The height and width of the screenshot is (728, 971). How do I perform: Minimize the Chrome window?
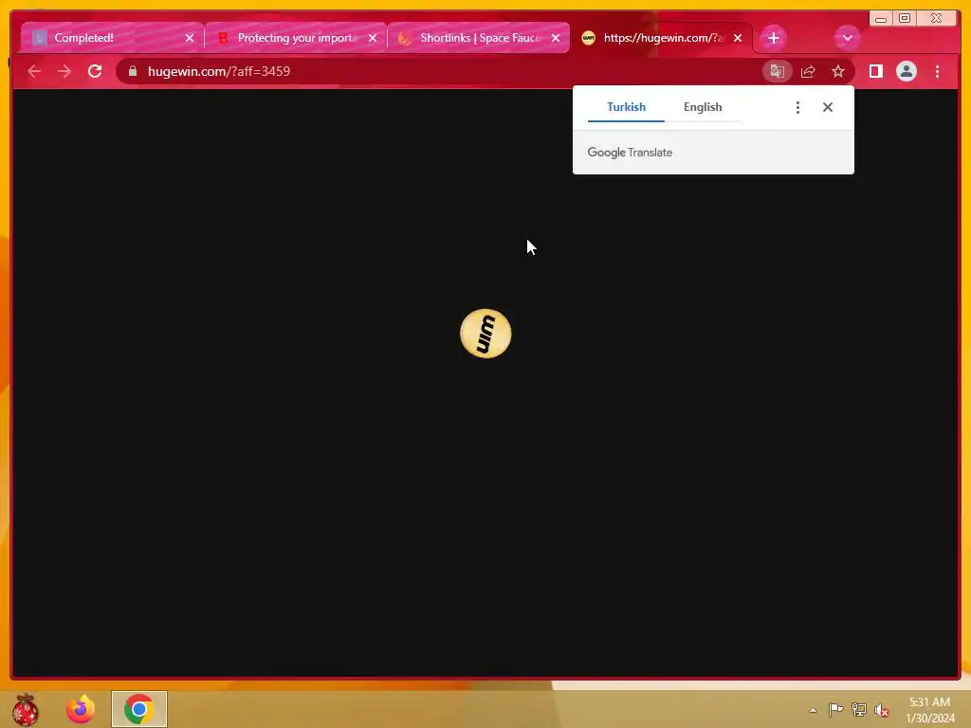(x=881, y=19)
